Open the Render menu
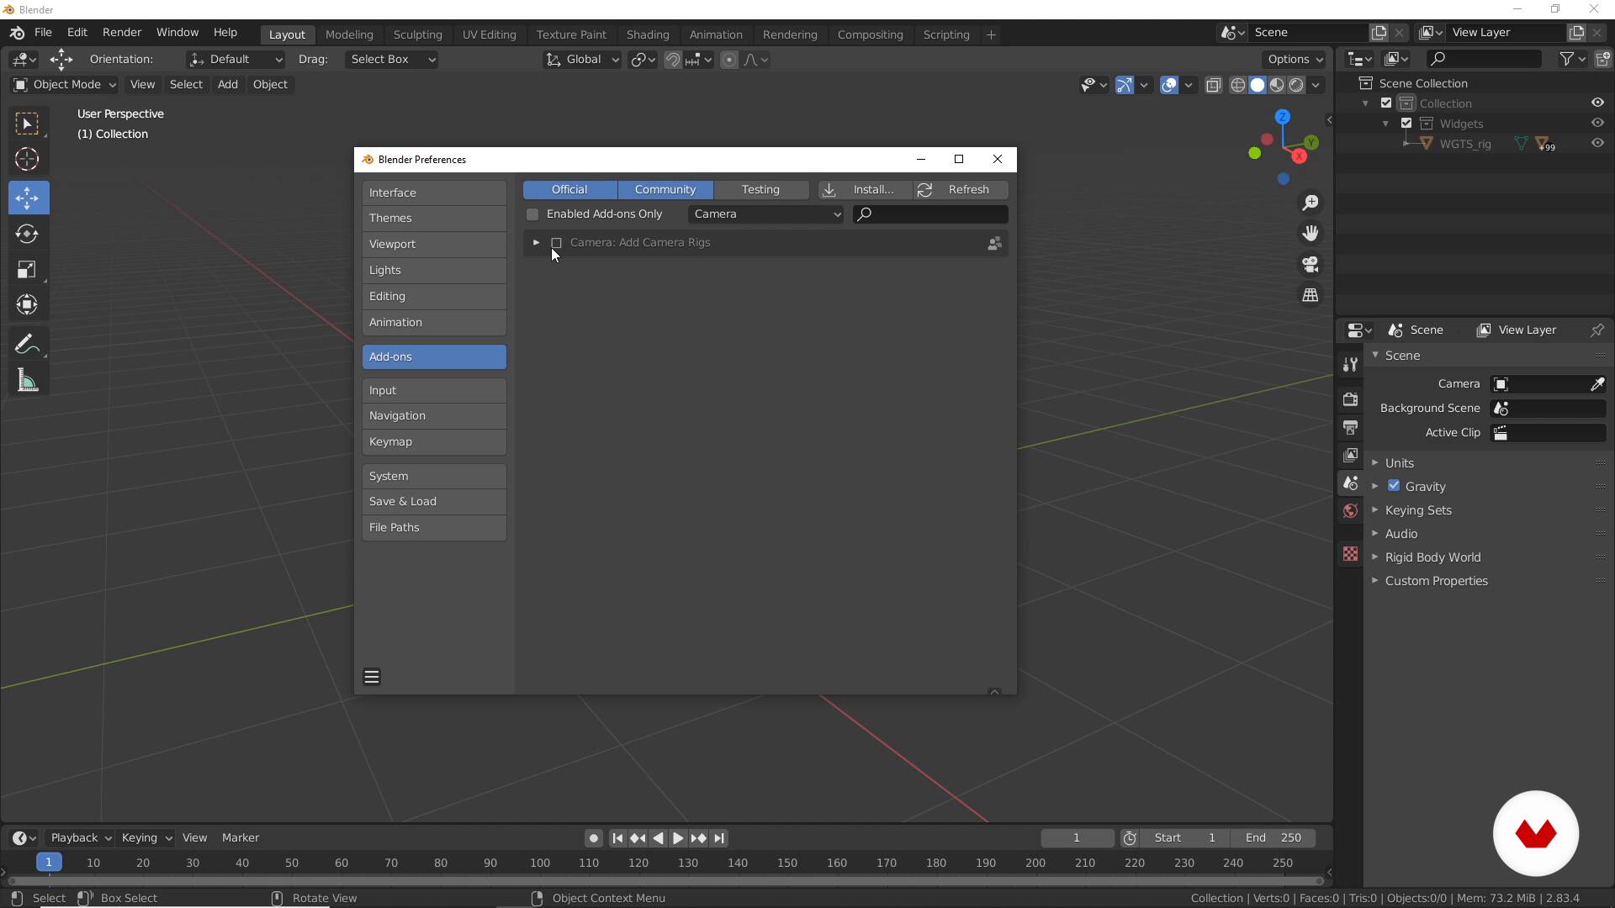The height and width of the screenshot is (908, 1615). click(122, 32)
